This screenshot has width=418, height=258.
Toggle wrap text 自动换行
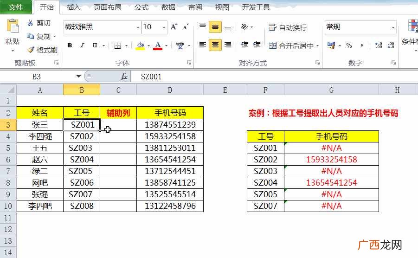point(288,27)
